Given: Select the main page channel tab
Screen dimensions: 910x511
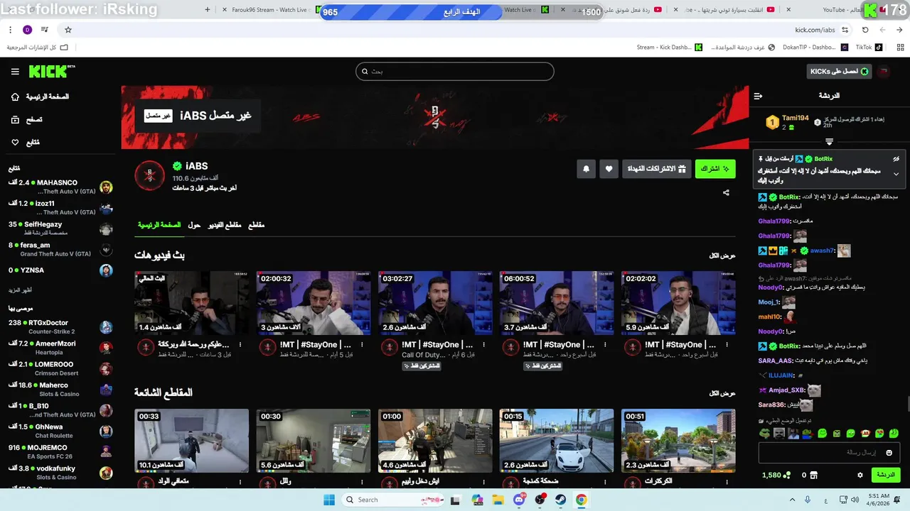Looking at the screenshot, I should (159, 225).
